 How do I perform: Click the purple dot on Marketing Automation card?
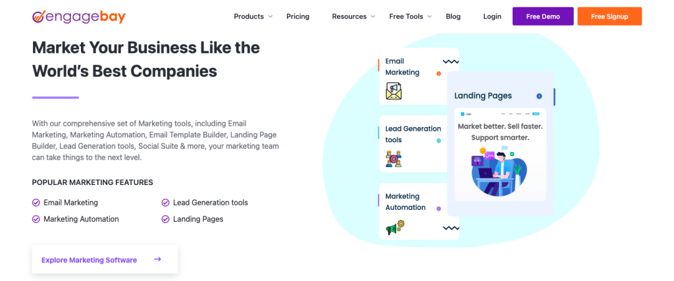coord(438,209)
